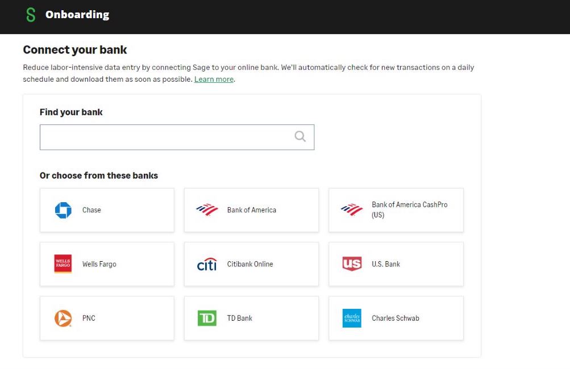Click the orange PNC logo
This screenshot has width=570, height=369.
[63, 318]
